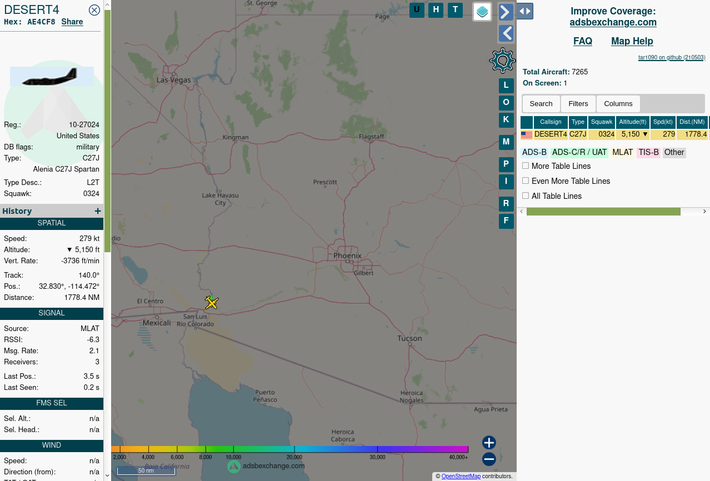Sort table by Type column
Screen dimensions: 710x481
(578, 122)
